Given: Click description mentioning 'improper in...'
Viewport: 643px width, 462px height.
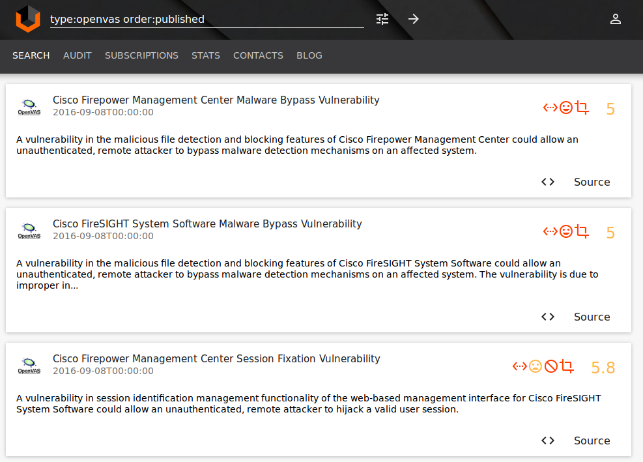Looking at the screenshot, I should pos(307,274).
